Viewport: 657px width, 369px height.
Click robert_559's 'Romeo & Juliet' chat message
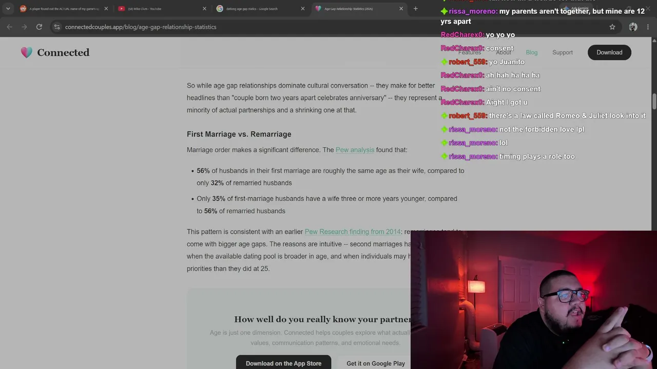543,116
